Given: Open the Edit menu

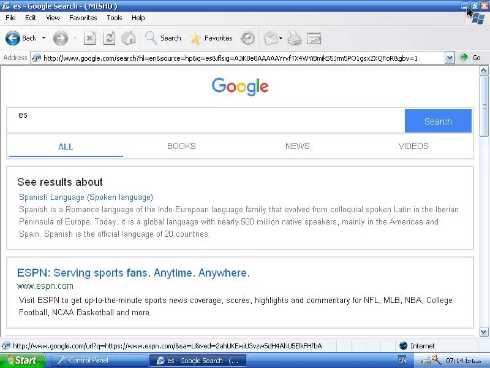Looking at the screenshot, I should coord(30,18).
